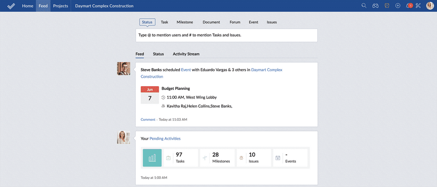Open the Pending Activities link
The height and width of the screenshot is (187, 437).
[x=165, y=138]
